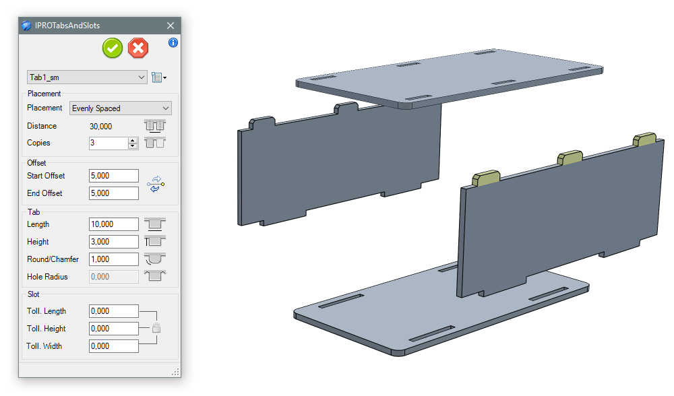Click the Distance diagram icon

coord(155,126)
